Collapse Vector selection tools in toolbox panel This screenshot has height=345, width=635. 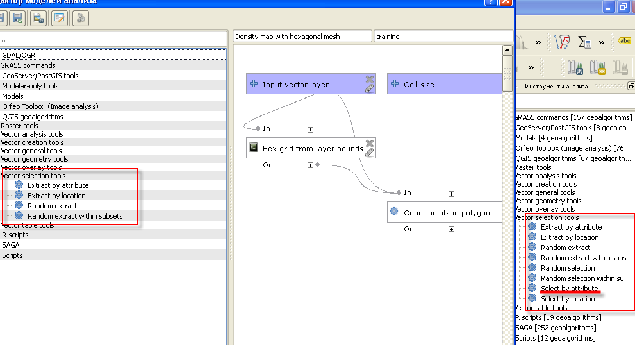coord(547,217)
